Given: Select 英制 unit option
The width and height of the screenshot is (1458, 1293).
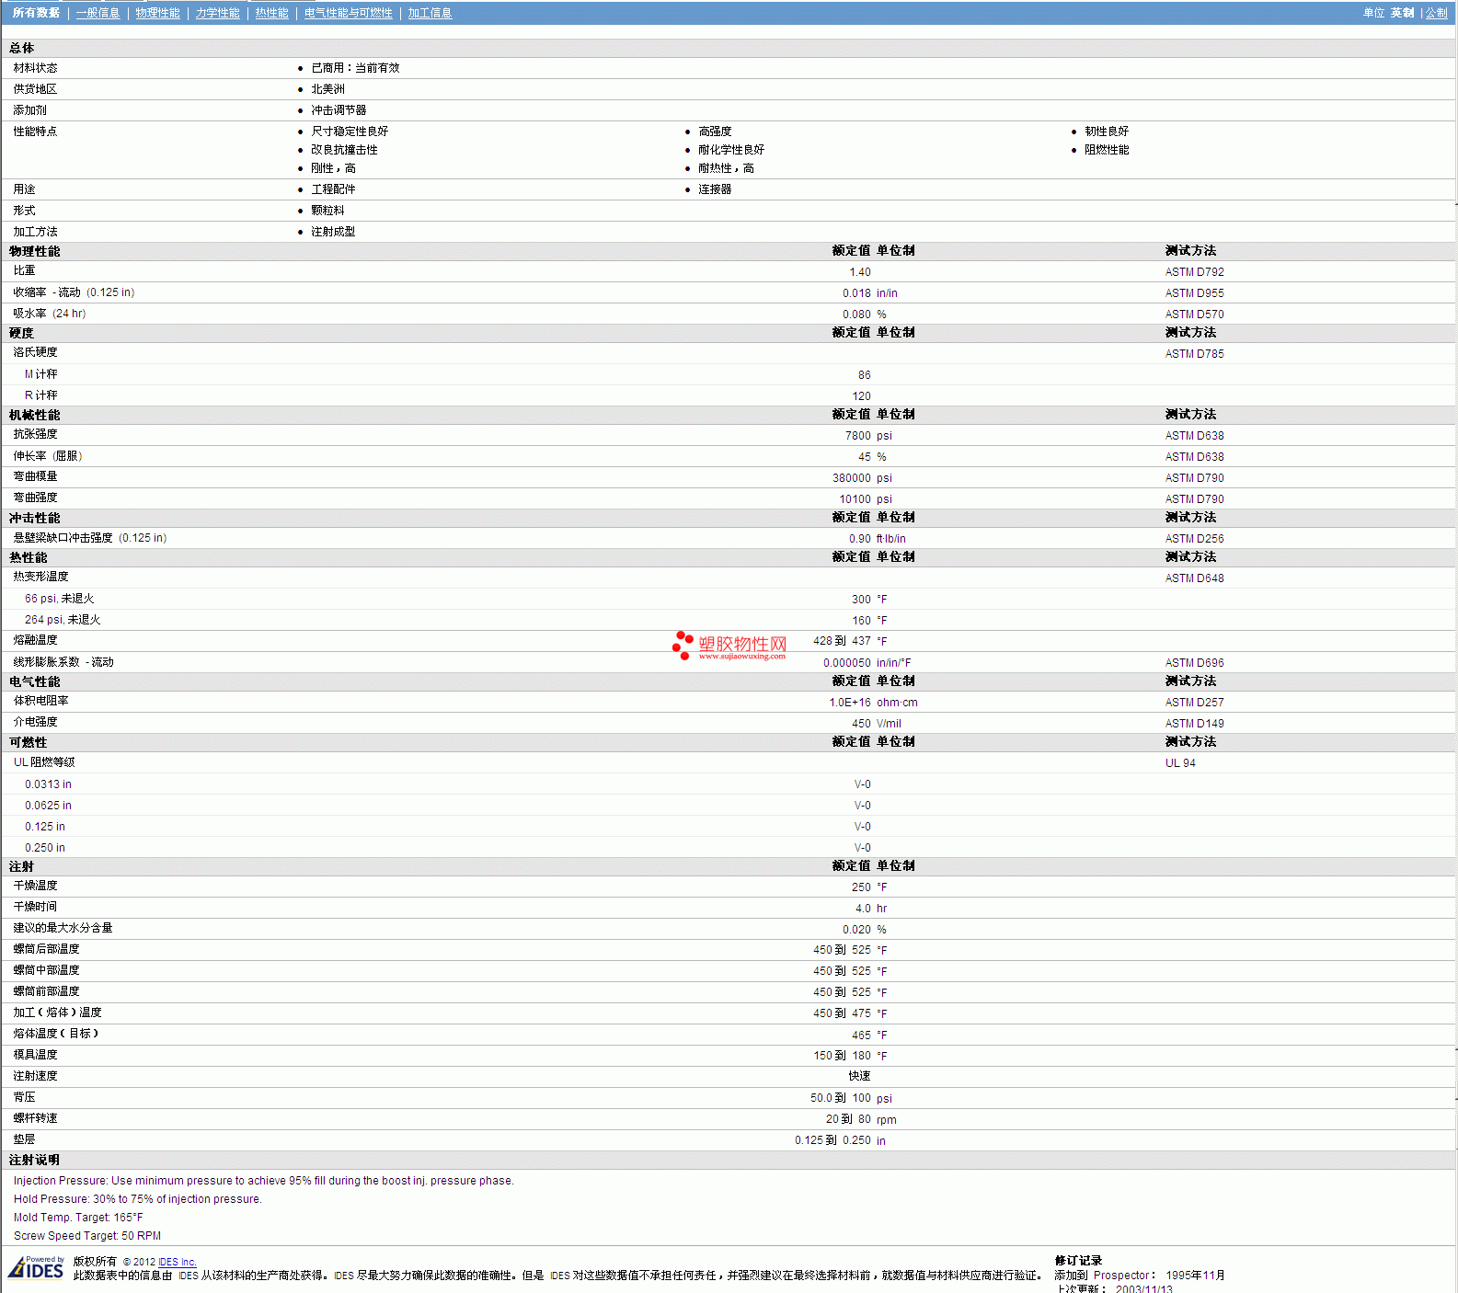Looking at the screenshot, I should 1402,13.
